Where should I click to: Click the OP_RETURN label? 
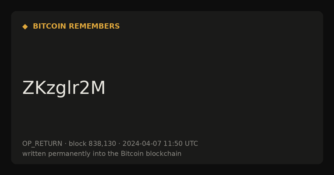point(42,144)
